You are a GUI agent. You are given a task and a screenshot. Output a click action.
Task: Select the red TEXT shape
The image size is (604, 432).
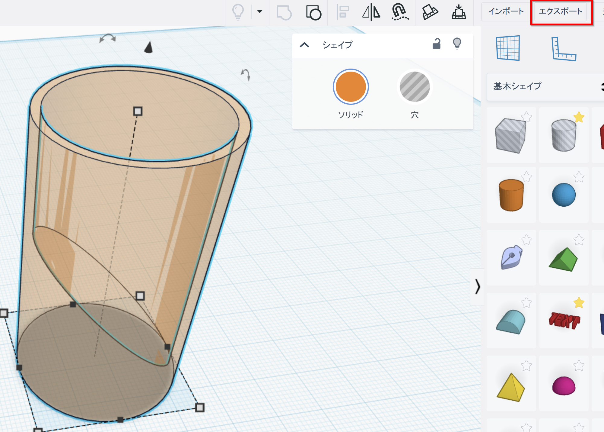point(564,320)
